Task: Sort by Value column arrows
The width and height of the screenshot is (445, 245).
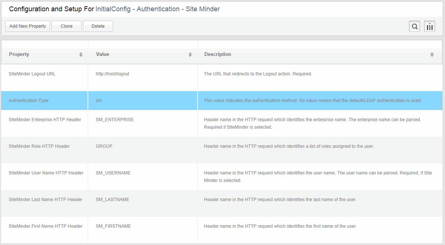Action: tap(190, 55)
